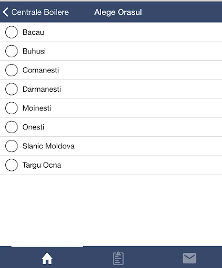
Task: Click the Alege Orasul title
Action: pos(118,12)
